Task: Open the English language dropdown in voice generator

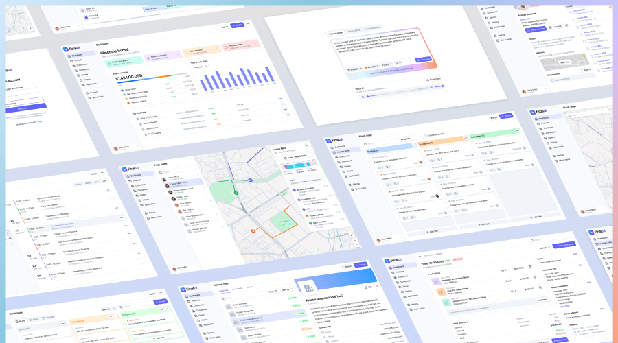Action: coord(355,69)
